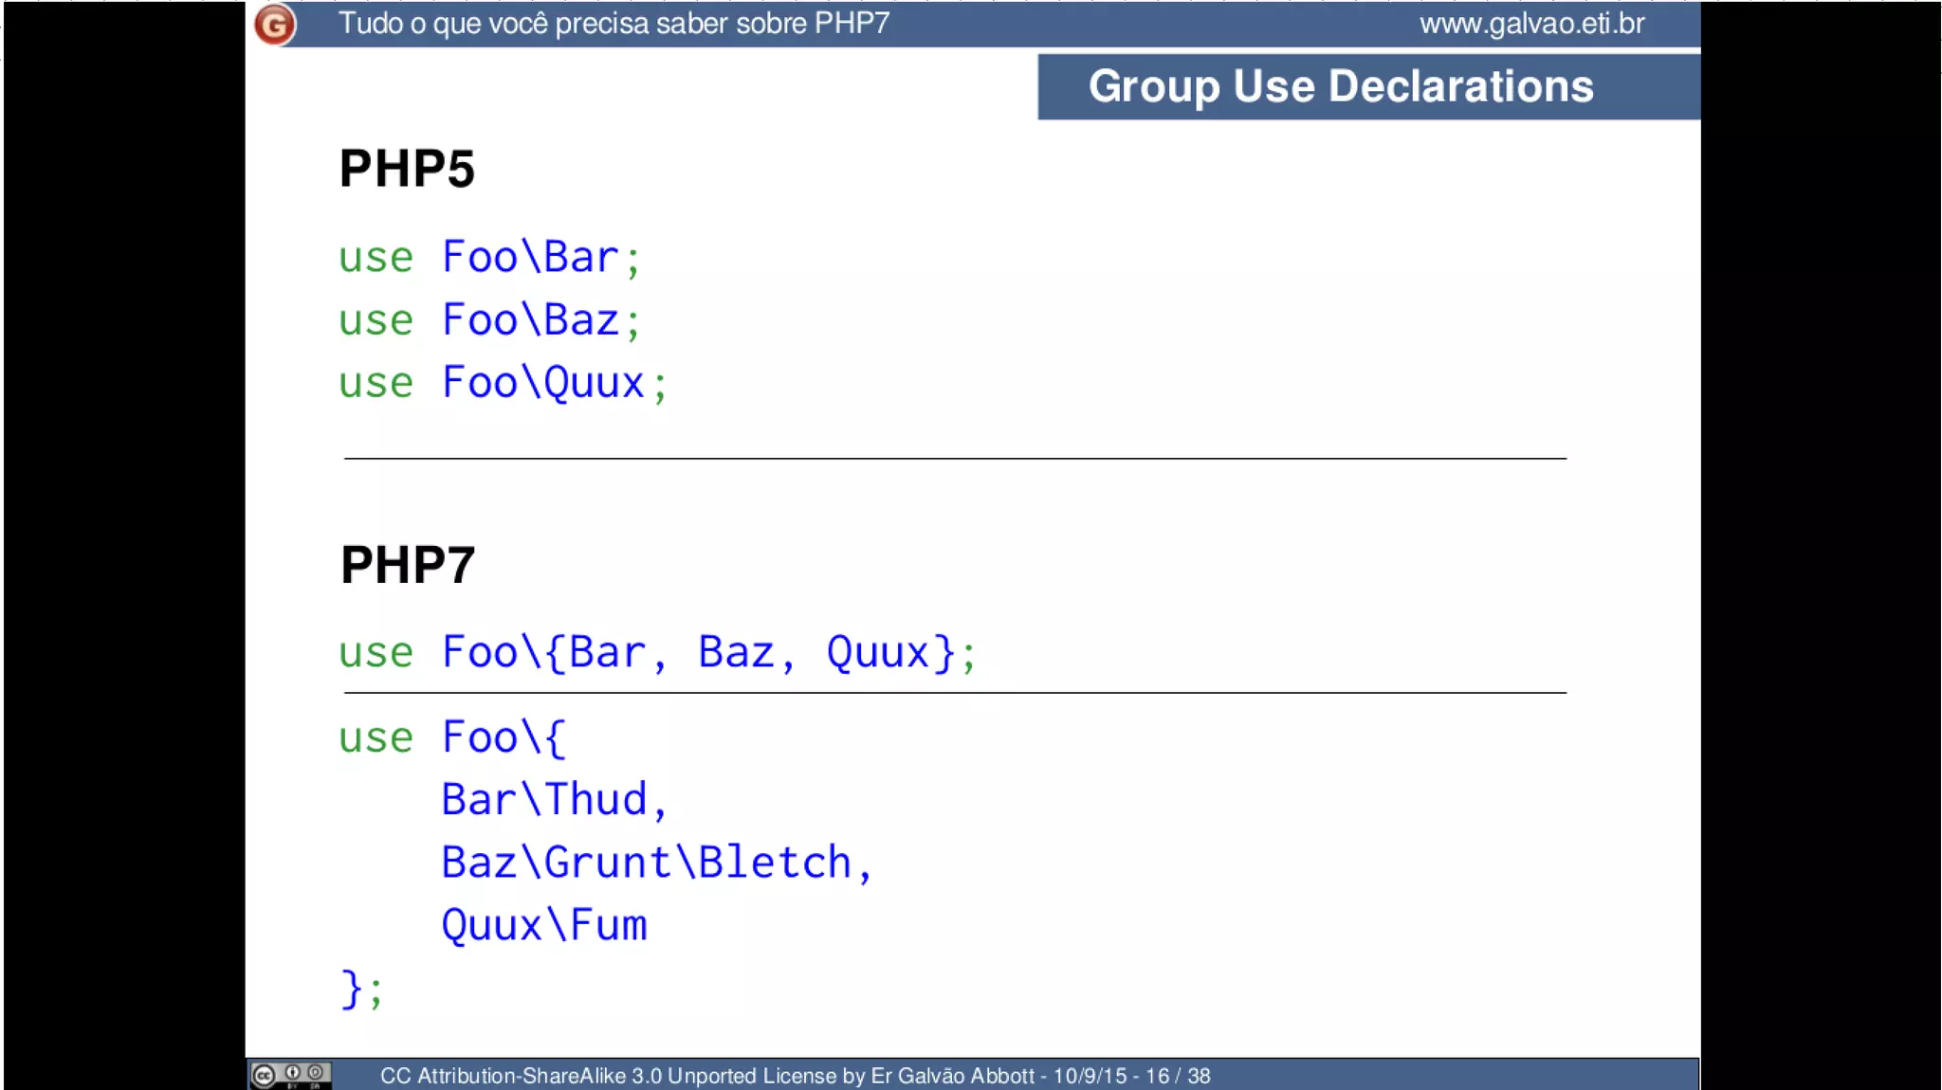The image size is (1942, 1090).
Task: Click the code line 'use Foo\Bar;'
Action: coord(489,258)
